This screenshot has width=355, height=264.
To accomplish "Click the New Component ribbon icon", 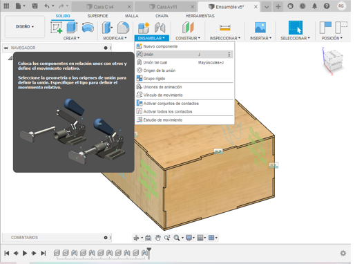I will click(x=144, y=28).
